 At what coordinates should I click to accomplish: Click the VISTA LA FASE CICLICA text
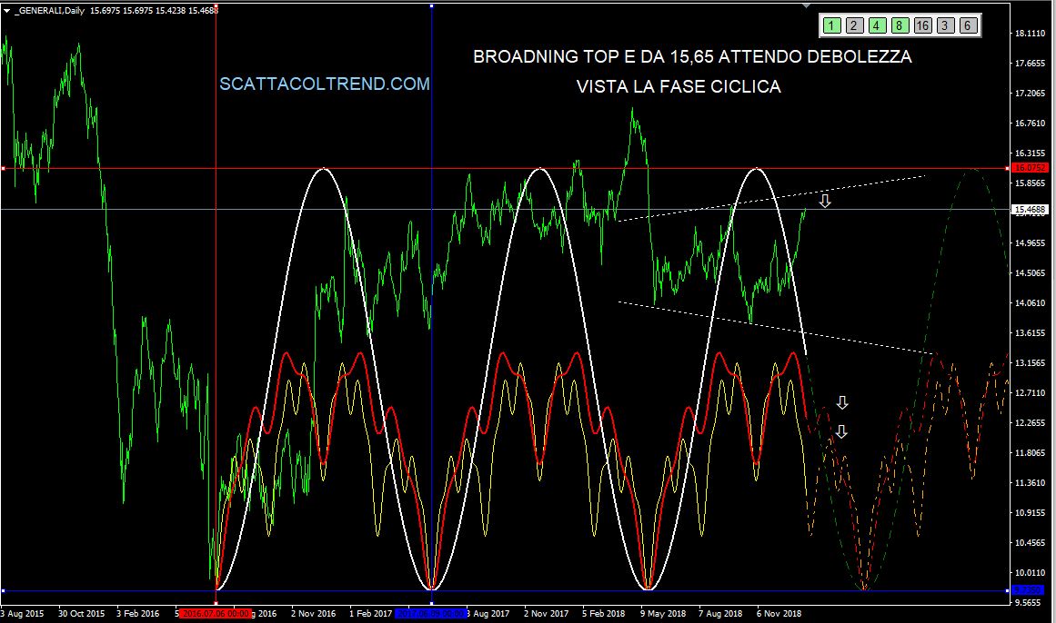[678, 87]
